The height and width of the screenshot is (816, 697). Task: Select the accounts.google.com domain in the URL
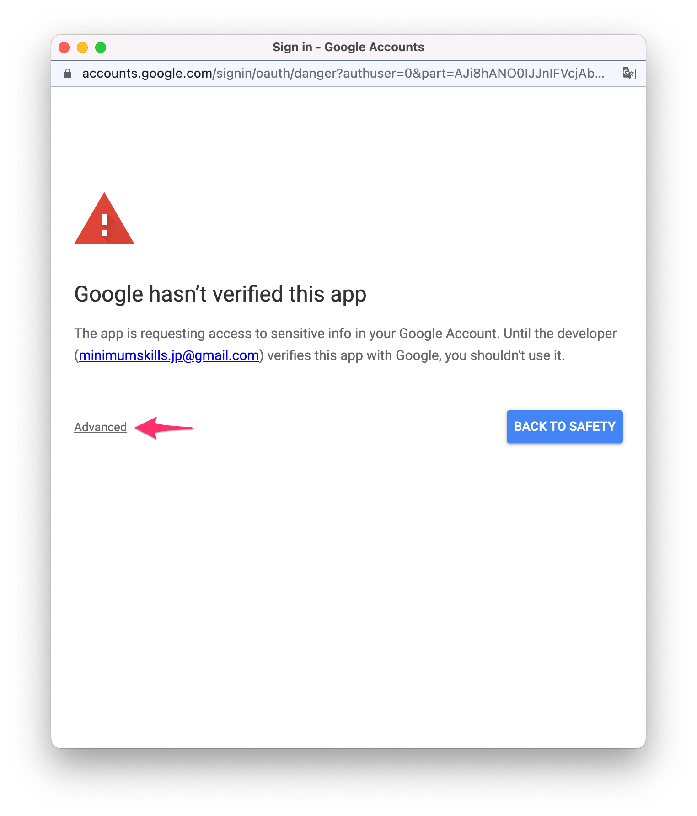pos(147,74)
